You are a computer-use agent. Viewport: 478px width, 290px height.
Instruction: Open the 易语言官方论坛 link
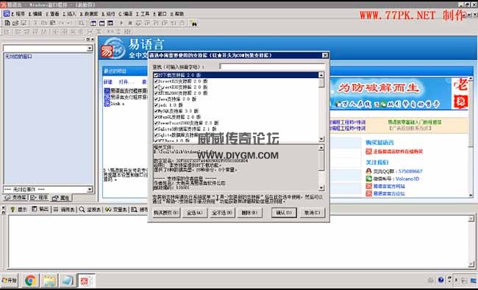[x=389, y=194]
